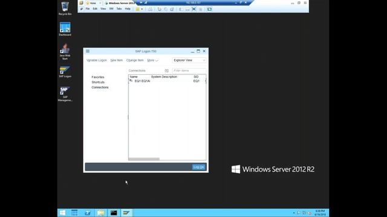Open the Recycle Bin desktop icon
This screenshot has width=387, height=217.
pos(65,8)
